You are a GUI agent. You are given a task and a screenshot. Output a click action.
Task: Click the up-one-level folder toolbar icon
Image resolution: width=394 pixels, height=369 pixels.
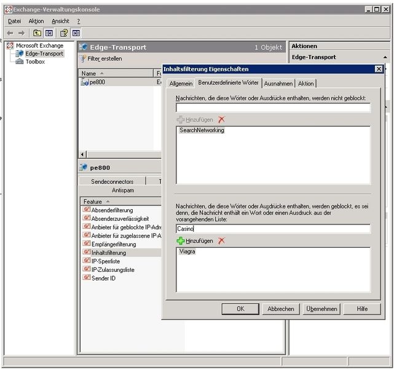37,33
